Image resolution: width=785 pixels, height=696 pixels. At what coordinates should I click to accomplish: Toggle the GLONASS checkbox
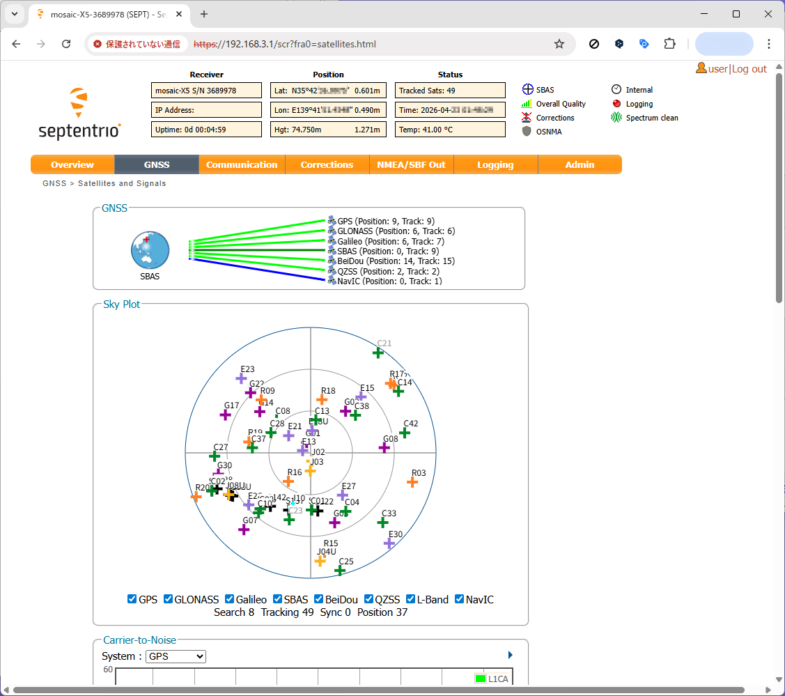168,599
